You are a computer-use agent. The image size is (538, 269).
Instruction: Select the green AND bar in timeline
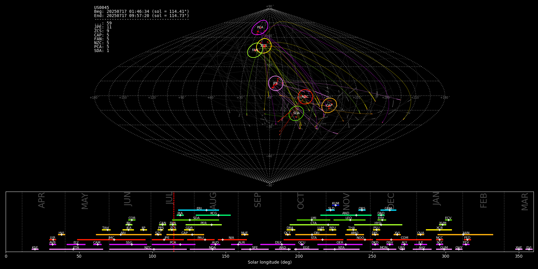coord(346,215)
